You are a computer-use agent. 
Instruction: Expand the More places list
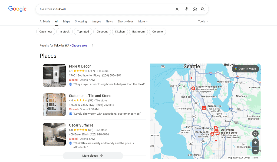coord(93,156)
